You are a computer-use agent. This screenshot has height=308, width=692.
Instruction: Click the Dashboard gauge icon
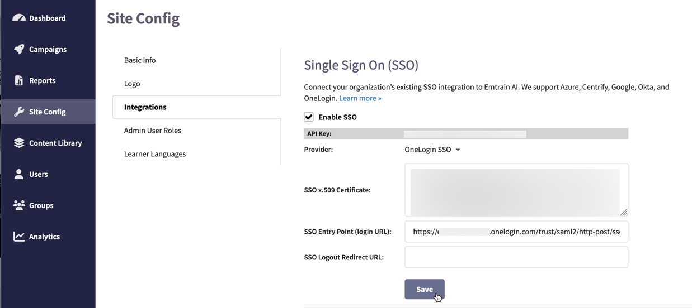(x=19, y=18)
